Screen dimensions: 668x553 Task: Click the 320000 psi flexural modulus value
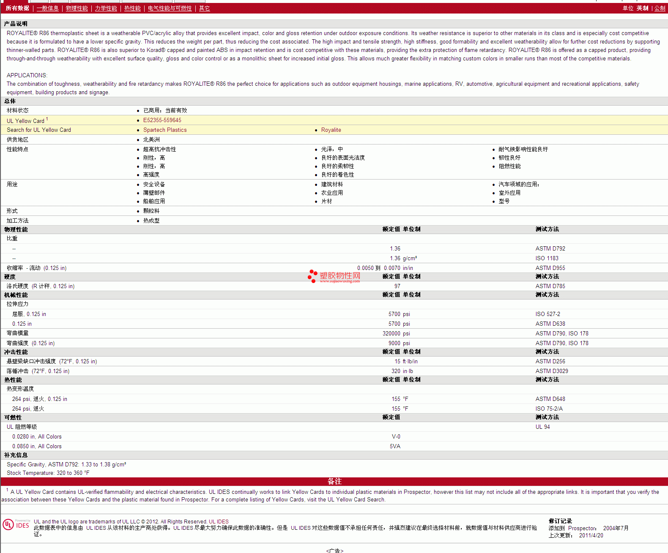point(396,334)
